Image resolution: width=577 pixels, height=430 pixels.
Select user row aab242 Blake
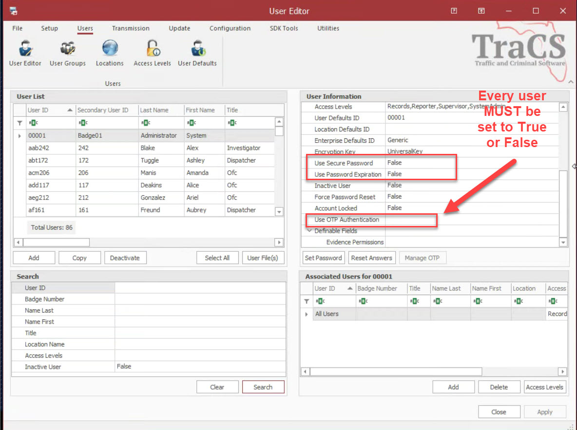146,148
